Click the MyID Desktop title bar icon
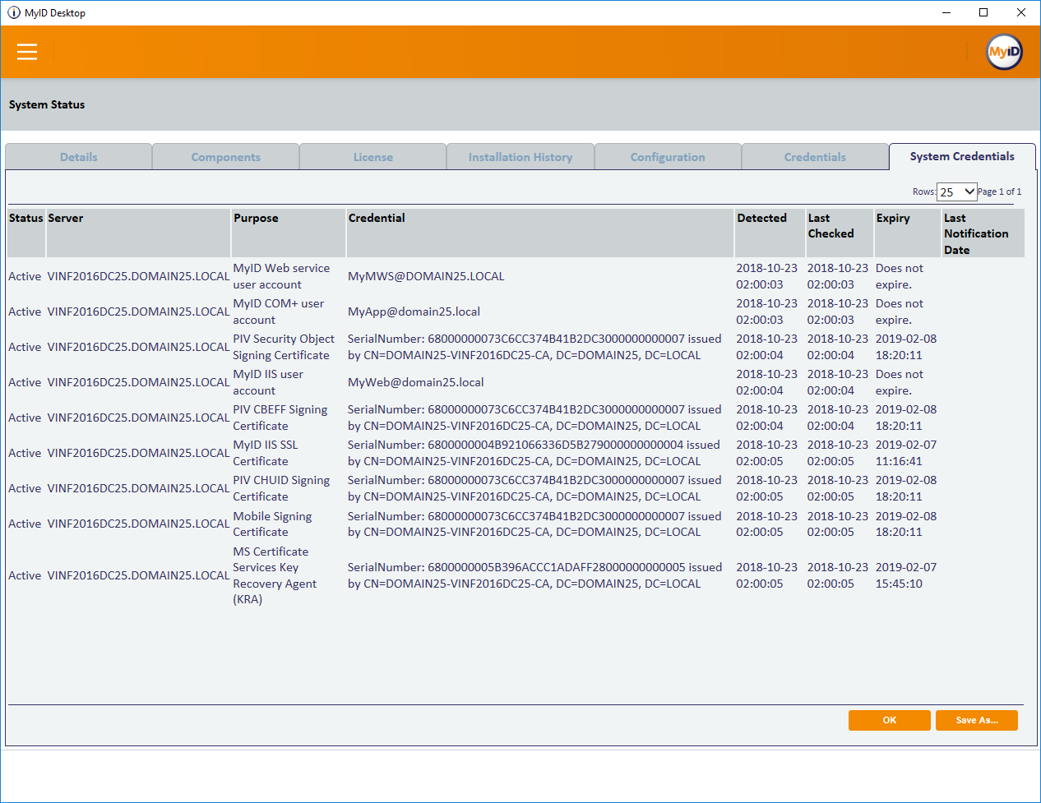 [13, 13]
